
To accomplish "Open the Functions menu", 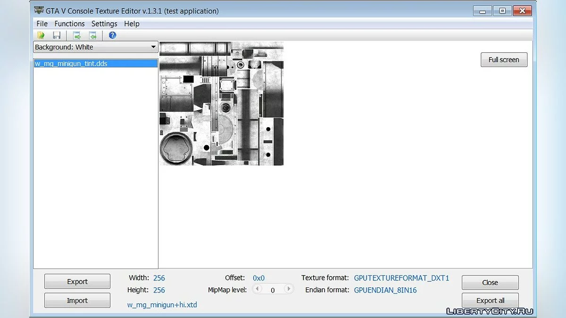I will pos(69,24).
